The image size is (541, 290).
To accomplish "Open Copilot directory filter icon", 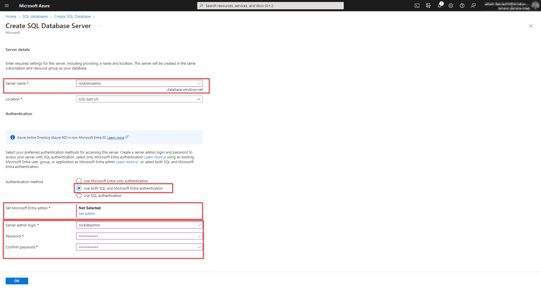I will [x=428, y=6].
